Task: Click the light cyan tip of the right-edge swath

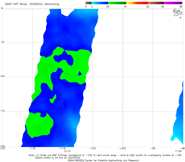Action: pyautogui.click(x=173, y=138)
